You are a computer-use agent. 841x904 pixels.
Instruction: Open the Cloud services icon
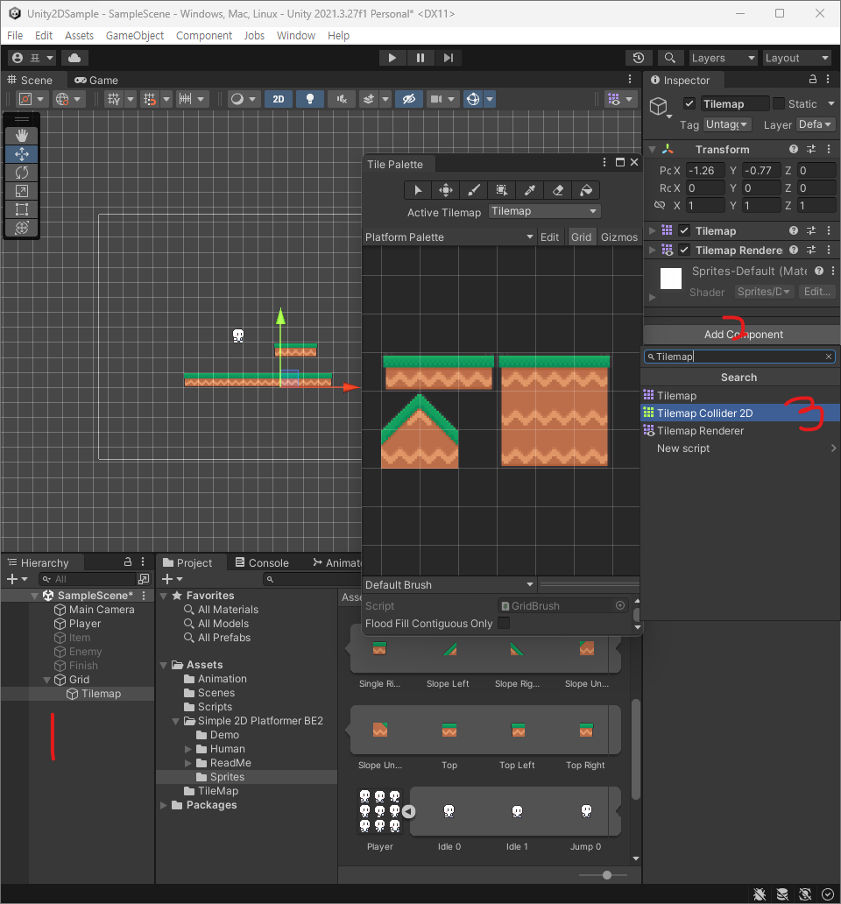[x=74, y=58]
